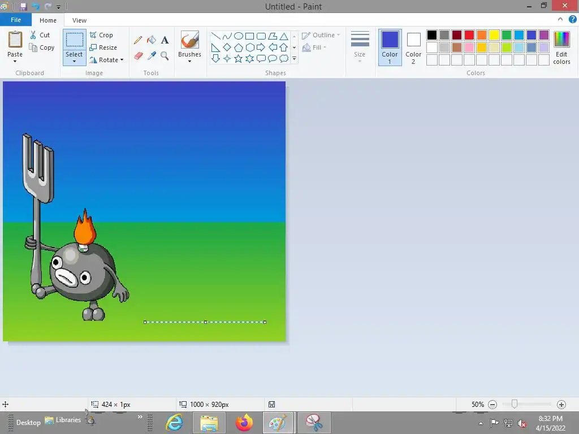Screen dimensions: 579x434
Task: Open Firefox from taskbar
Action: (x=244, y=423)
